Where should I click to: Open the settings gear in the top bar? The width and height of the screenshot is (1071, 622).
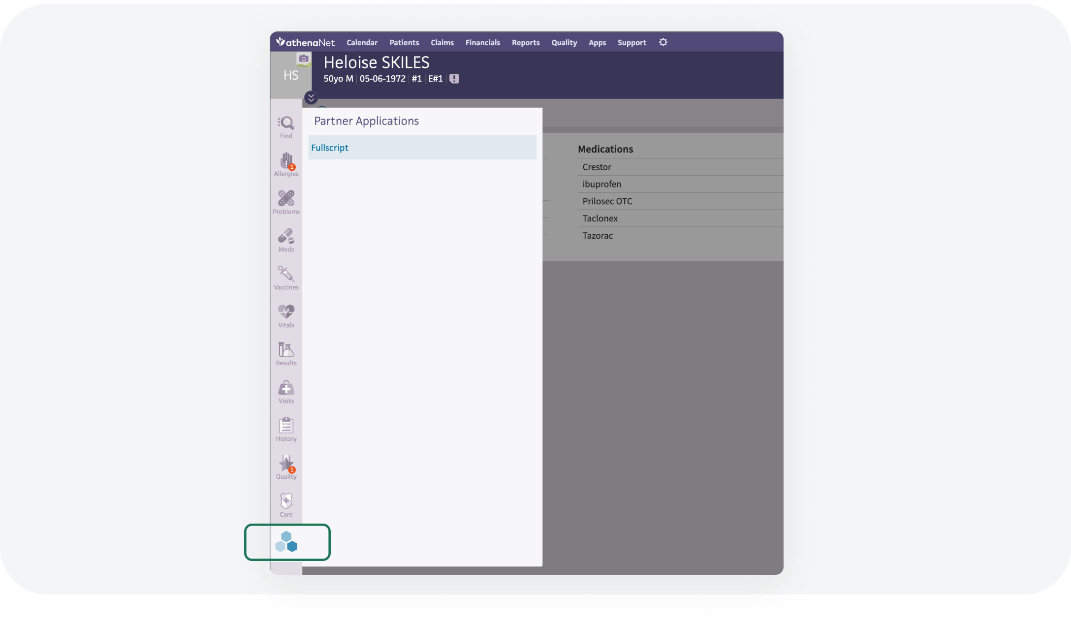click(x=663, y=42)
